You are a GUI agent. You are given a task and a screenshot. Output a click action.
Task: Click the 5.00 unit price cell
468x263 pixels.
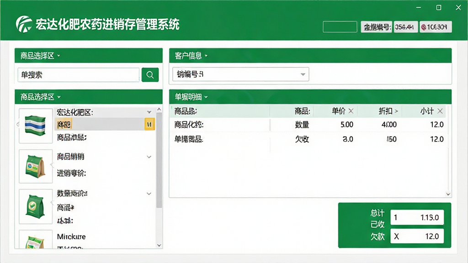click(347, 124)
